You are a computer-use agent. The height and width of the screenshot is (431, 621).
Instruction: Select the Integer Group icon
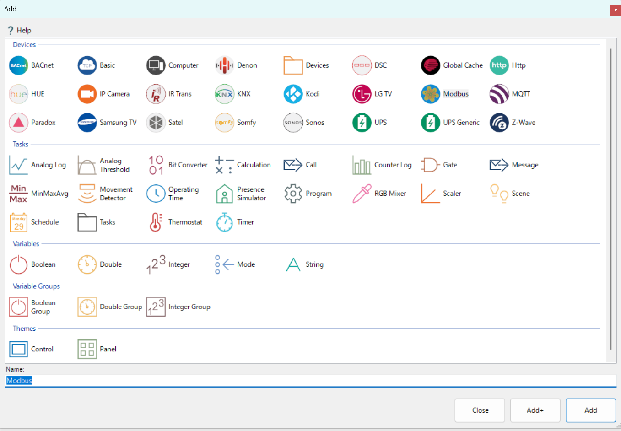click(x=156, y=307)
